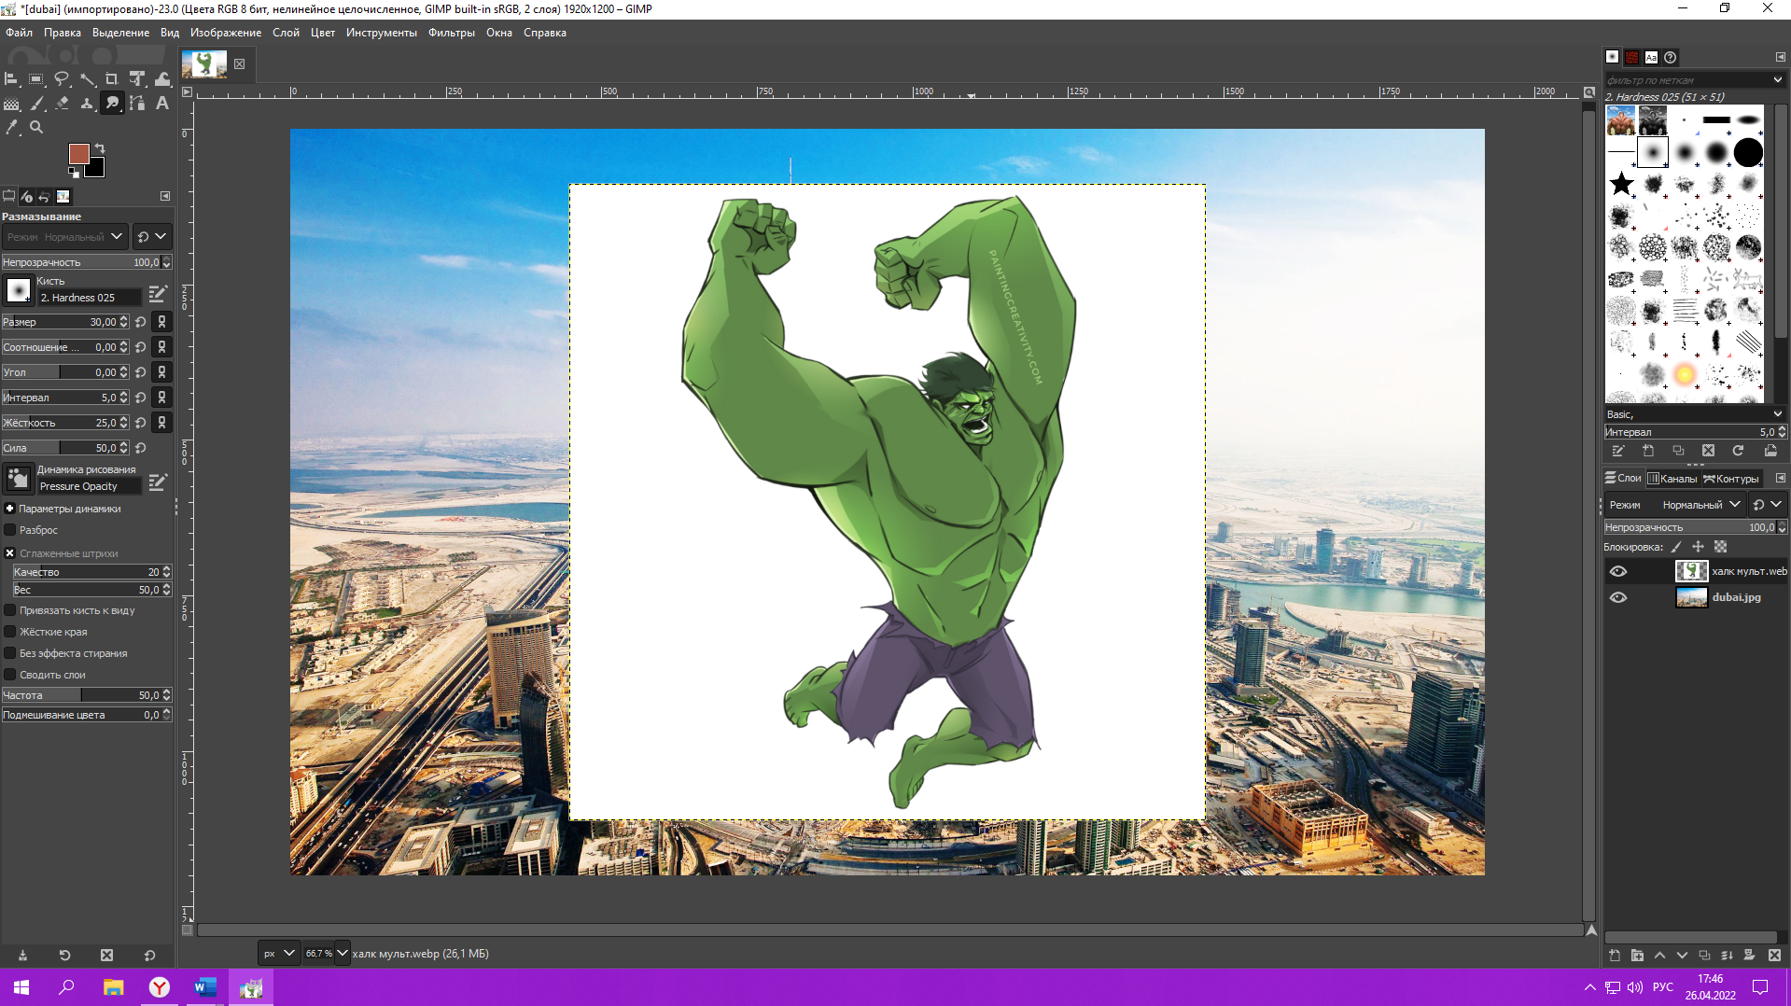Image resolution: width=1791 pixels, height=1006 pixels.
Task: Refresh brushes in Brushes panel
Action: tap(1738, 451)
